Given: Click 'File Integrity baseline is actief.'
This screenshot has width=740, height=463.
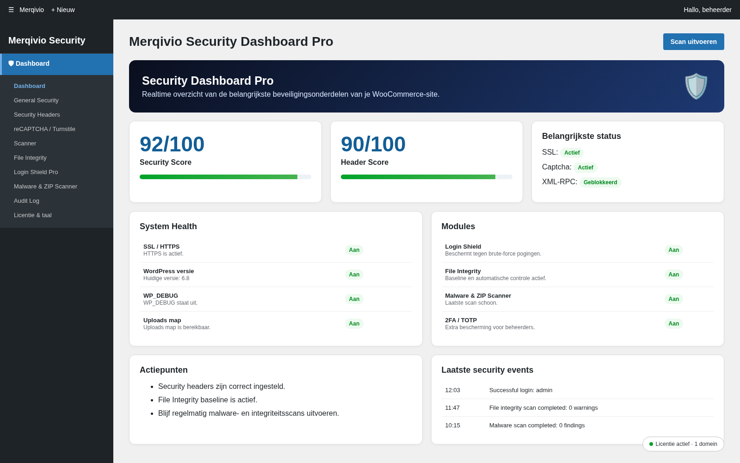Looking at the screenshot, I should [x=208, y=400].
